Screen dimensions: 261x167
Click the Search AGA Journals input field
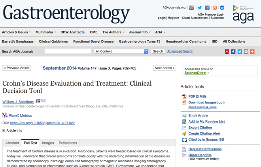(68, 51)
